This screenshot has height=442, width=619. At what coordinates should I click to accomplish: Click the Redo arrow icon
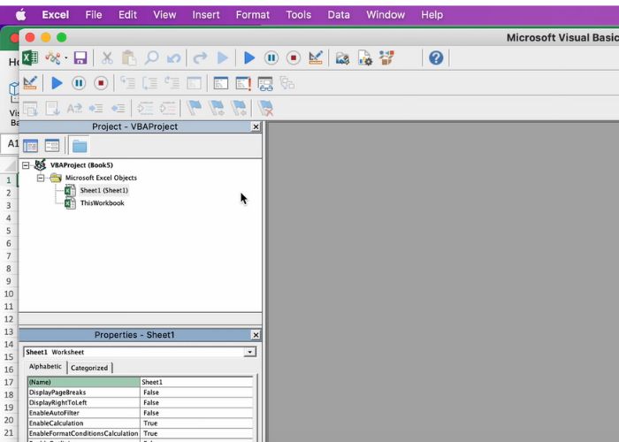[200, 58]
